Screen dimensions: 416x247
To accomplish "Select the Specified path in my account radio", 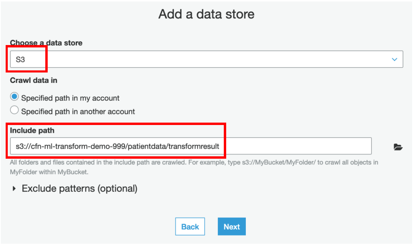I will click(x=14, y=97).
